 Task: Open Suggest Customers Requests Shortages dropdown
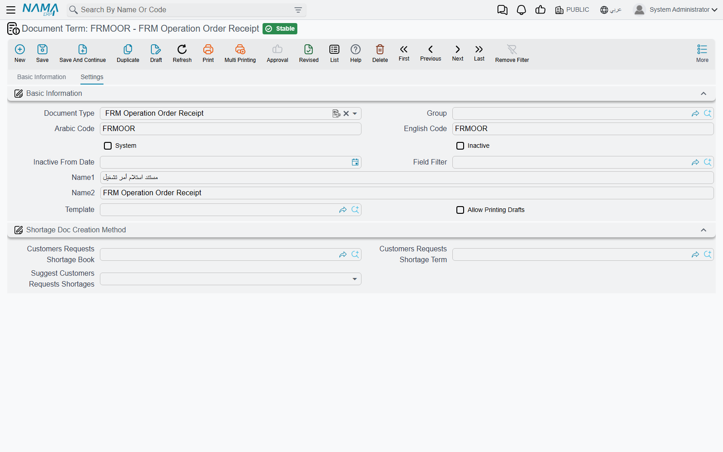[x=355, y=279]
